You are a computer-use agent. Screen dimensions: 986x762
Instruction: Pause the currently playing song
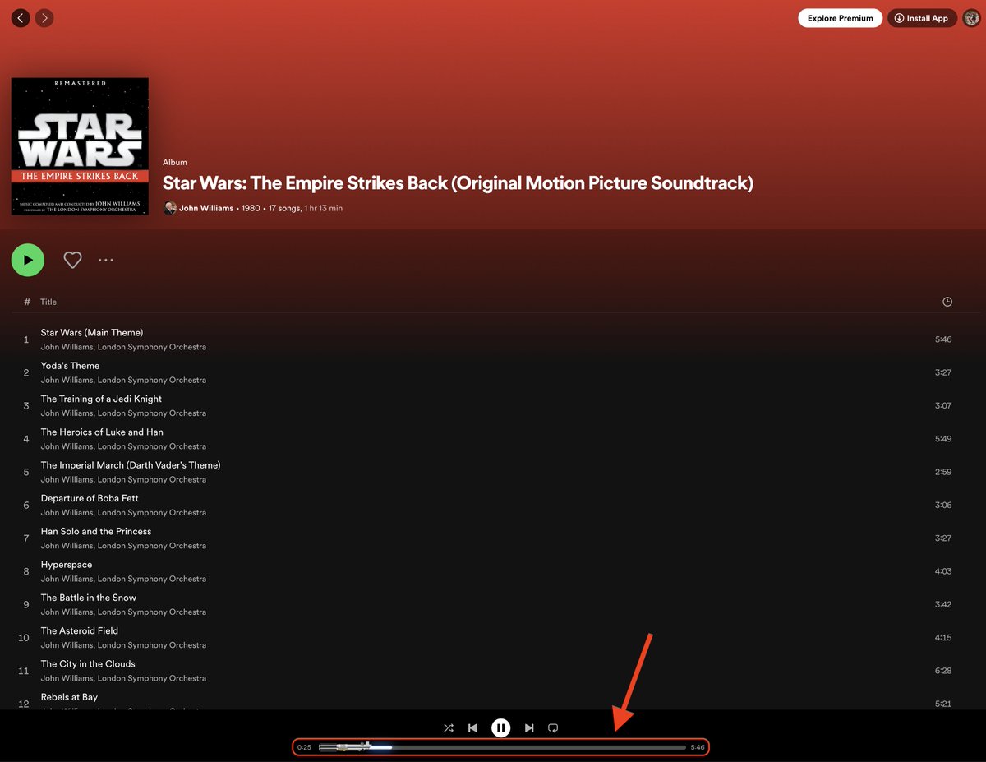(x=501, y=727)
